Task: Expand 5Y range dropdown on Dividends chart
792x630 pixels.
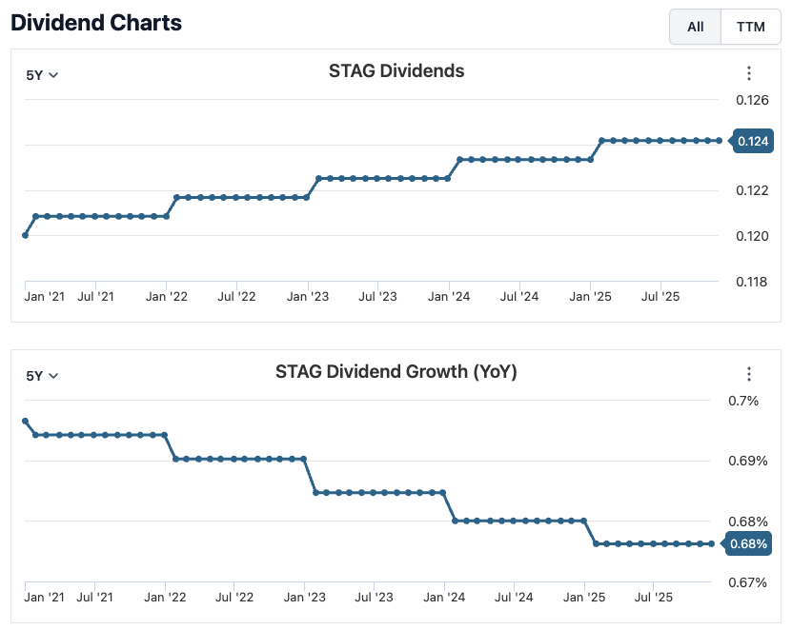Action: 42,75
